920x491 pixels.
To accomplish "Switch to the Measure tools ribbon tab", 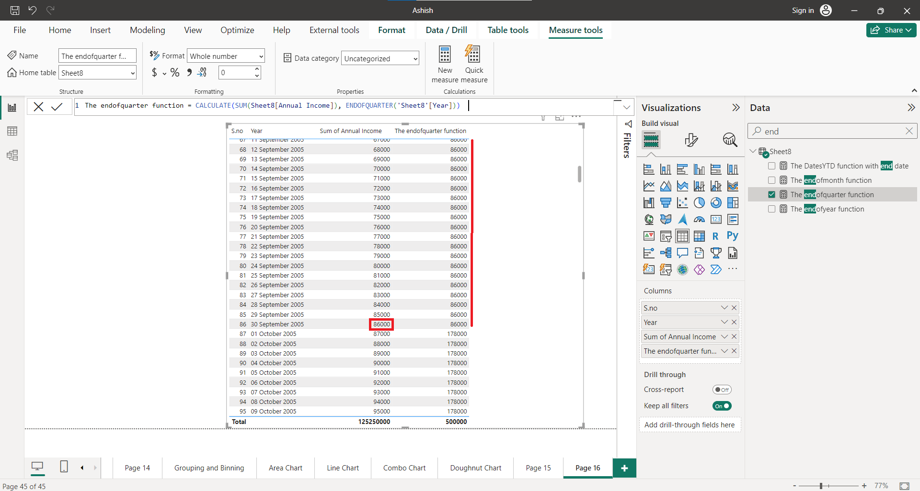I will point(575,30).
